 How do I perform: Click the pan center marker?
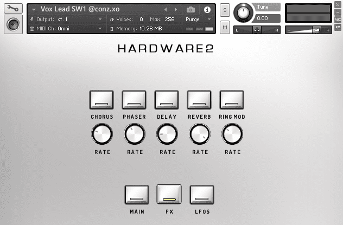[257, 30]
